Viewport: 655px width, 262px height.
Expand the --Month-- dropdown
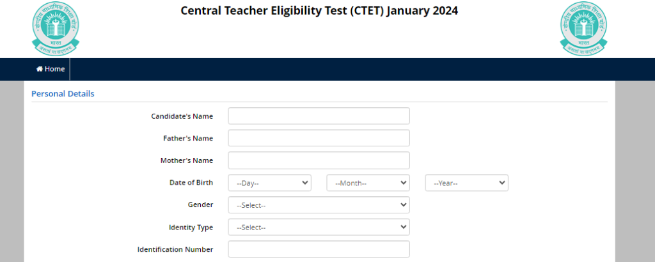[368, 183]
